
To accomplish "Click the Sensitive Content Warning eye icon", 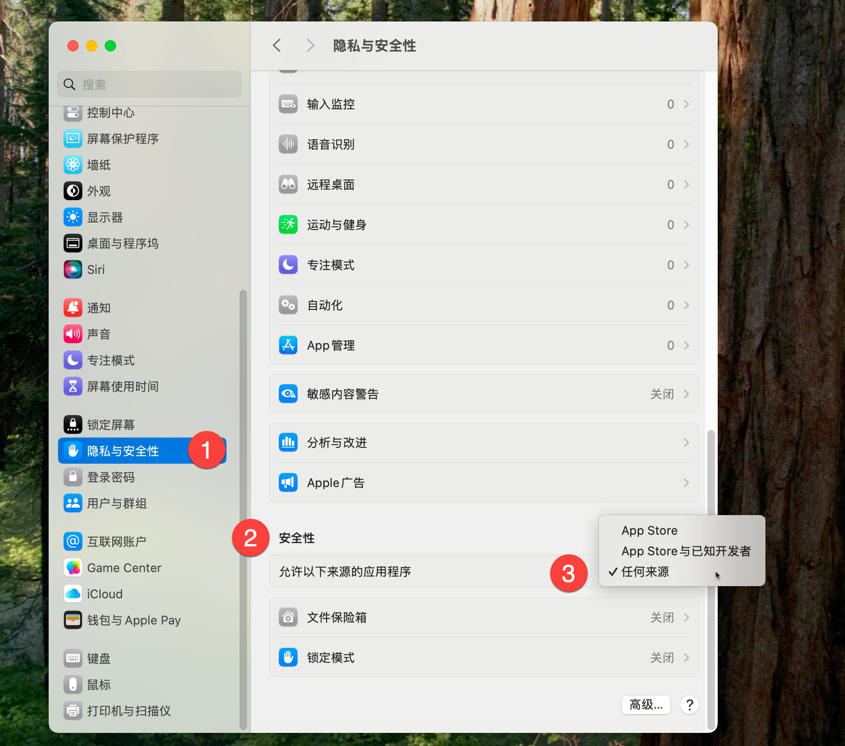I will [288, 394].
